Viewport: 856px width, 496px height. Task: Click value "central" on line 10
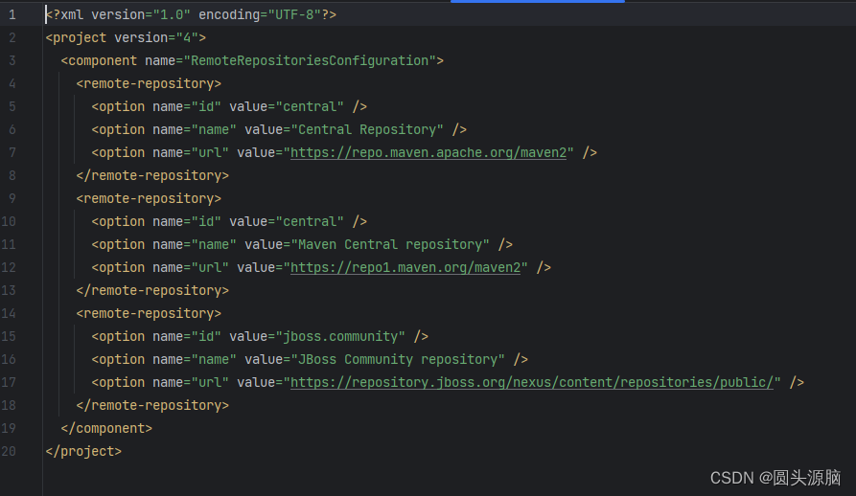[310, 222]
